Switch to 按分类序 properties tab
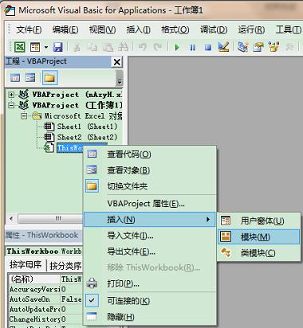303x328 pixels. (65, 265)
